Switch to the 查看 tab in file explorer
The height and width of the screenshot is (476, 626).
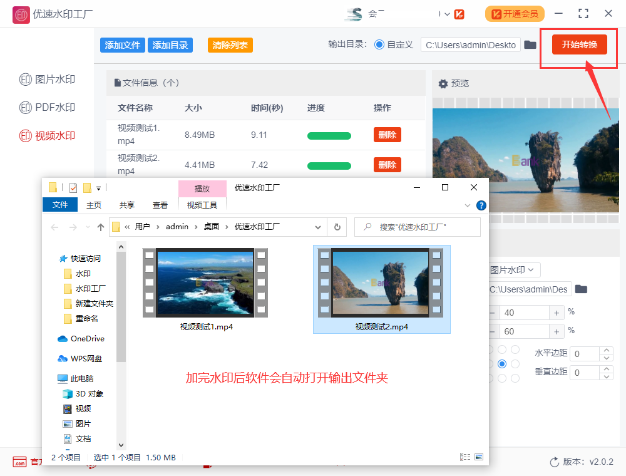pos(160,204)
